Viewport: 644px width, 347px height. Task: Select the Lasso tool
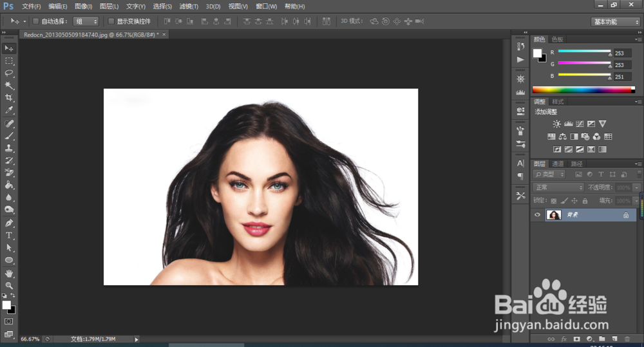point(9,73)
